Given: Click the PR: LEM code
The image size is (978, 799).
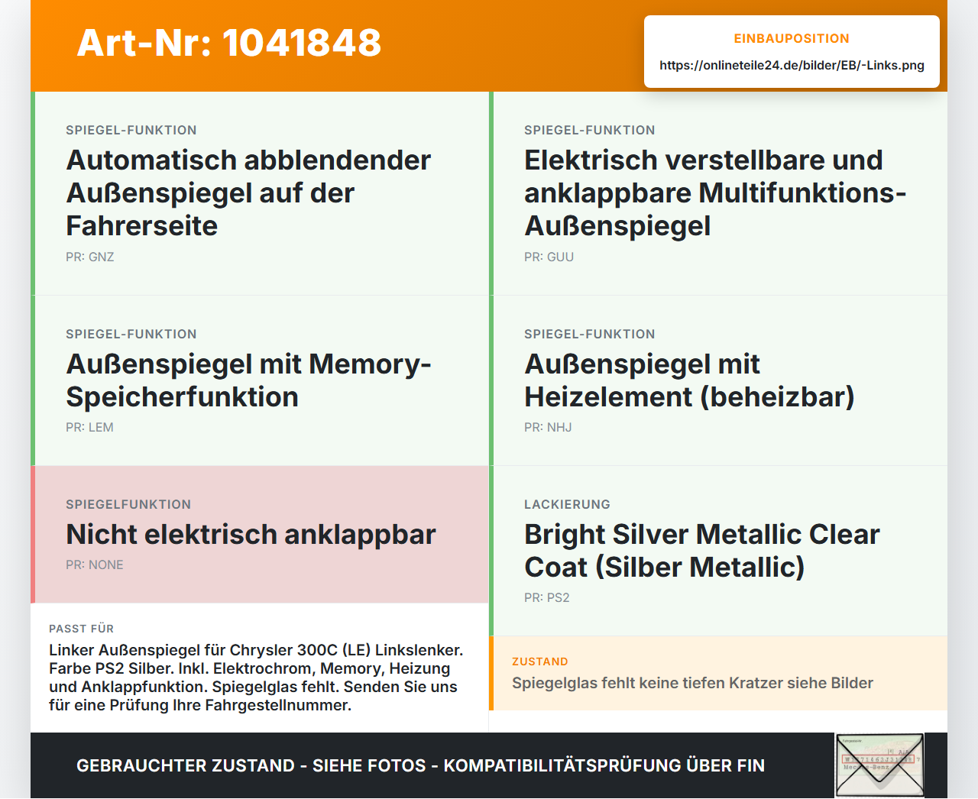Looking at the screenshot, I should click(x=89, y=428).
